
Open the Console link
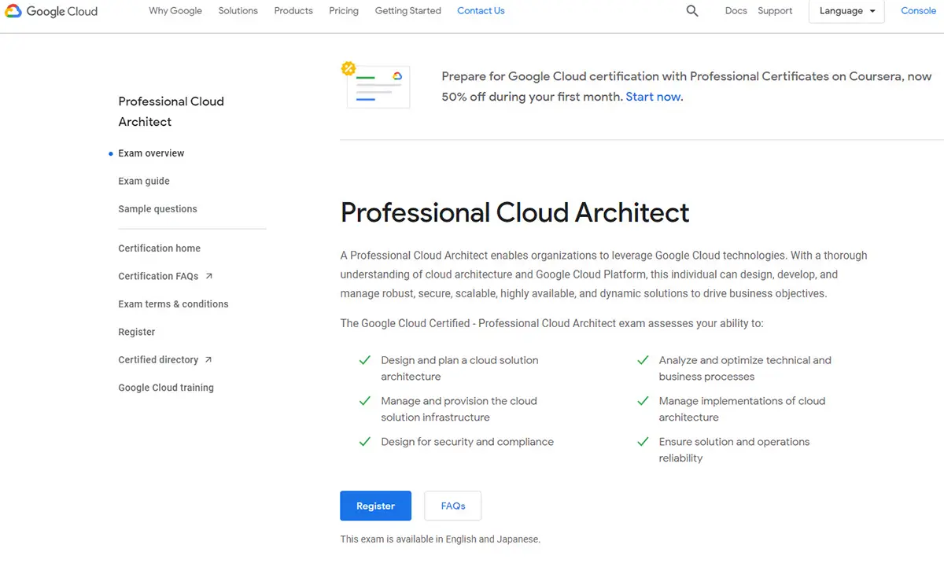[918, 11]
